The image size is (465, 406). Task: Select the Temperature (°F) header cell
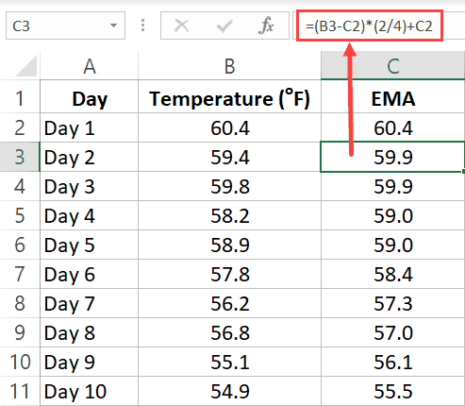pyautogui.click(x=229, y=99)
